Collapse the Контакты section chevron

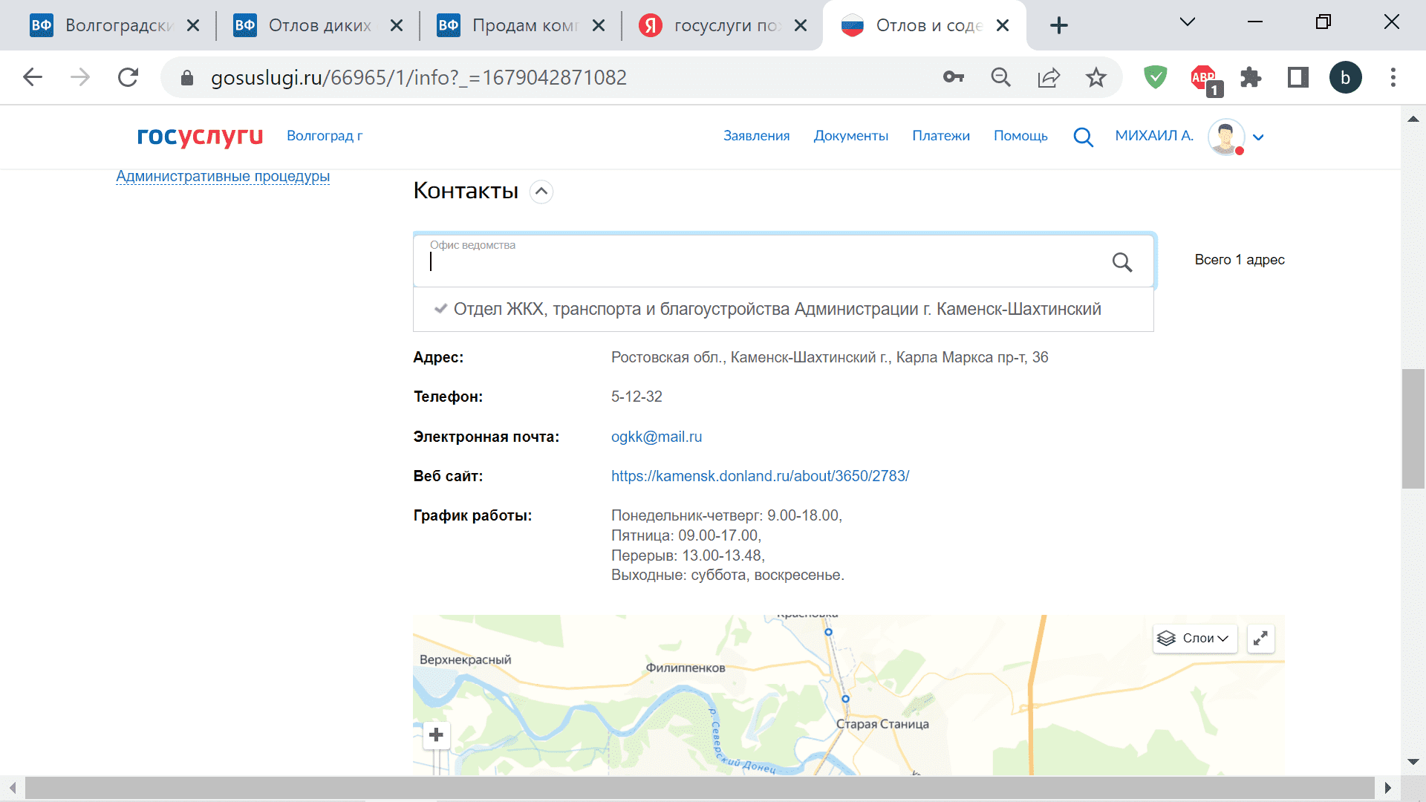[541, 192]
